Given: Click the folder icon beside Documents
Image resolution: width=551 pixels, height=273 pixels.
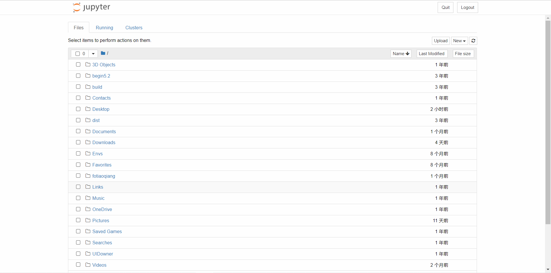Looking at the screenshot, I should click(88, 131).
